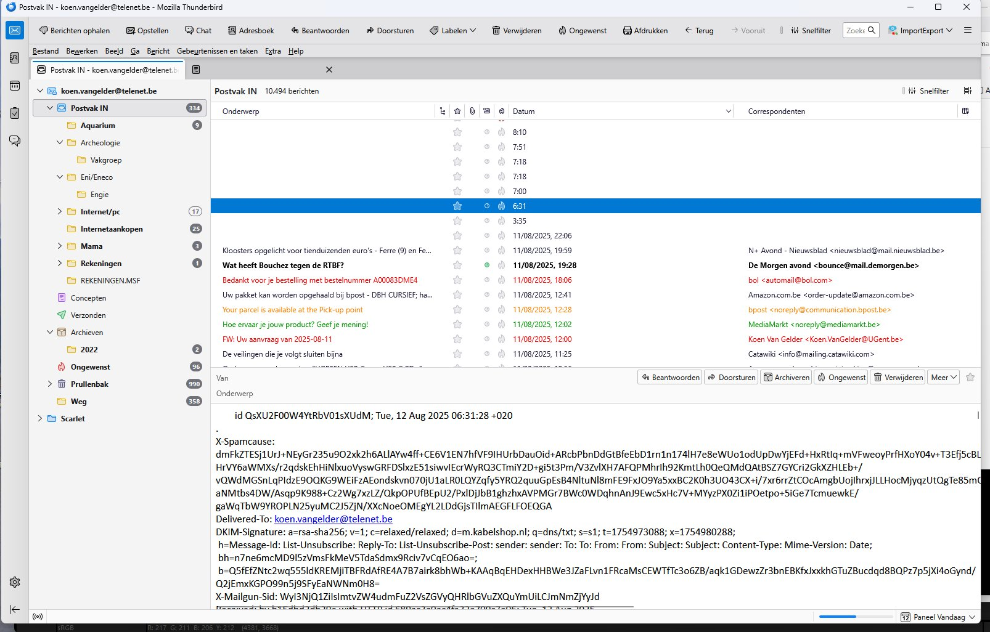Open message list display options icon
Viewport: 990px width, 632px height.
968,91
